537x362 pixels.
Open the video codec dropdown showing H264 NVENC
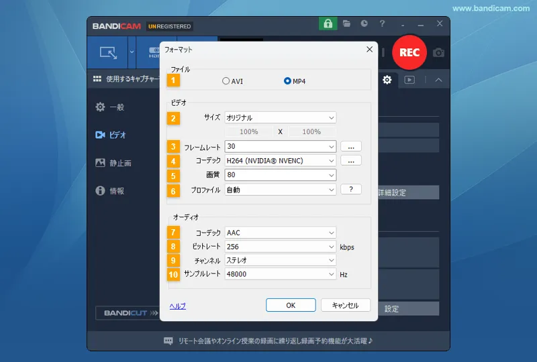pos(280,161)
